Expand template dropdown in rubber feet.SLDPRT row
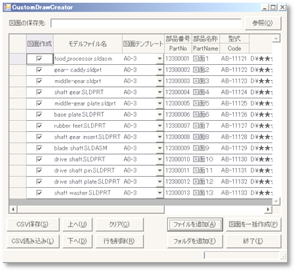 pos(160,126)
